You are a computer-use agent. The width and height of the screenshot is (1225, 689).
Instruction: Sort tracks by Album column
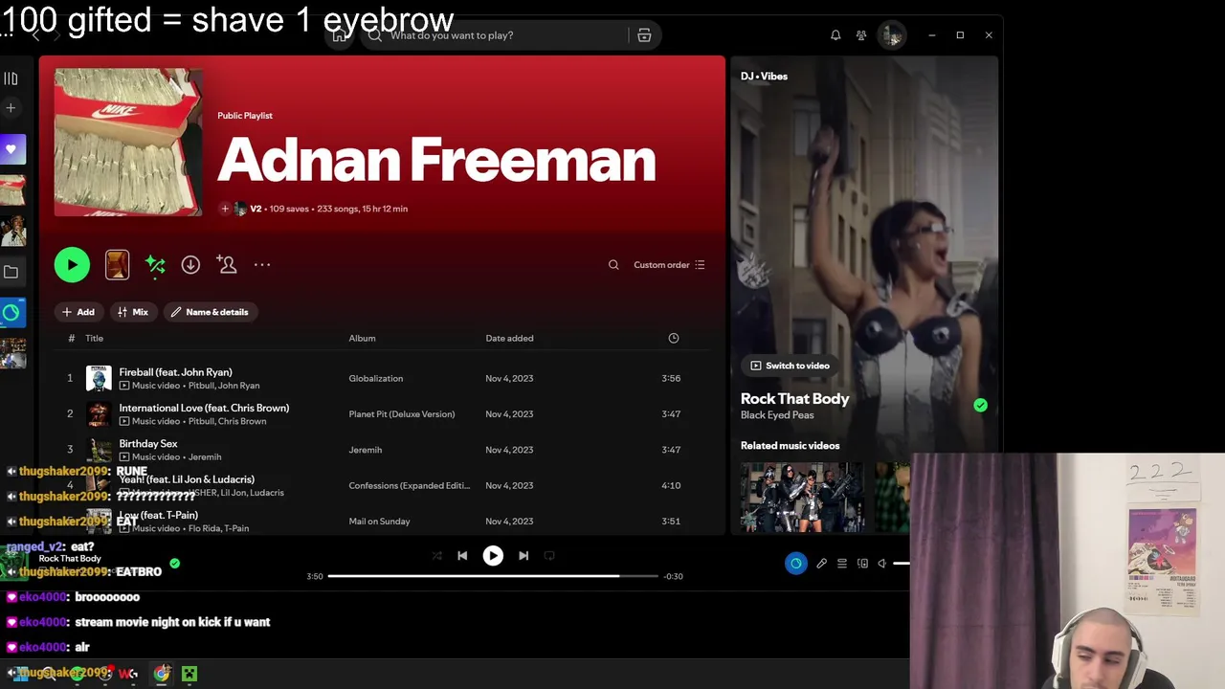(x=362, y=338)
